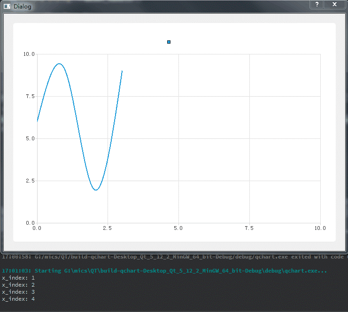Close the Dialog window
This screenshot has height=312, width=348.
coord(334,4)
